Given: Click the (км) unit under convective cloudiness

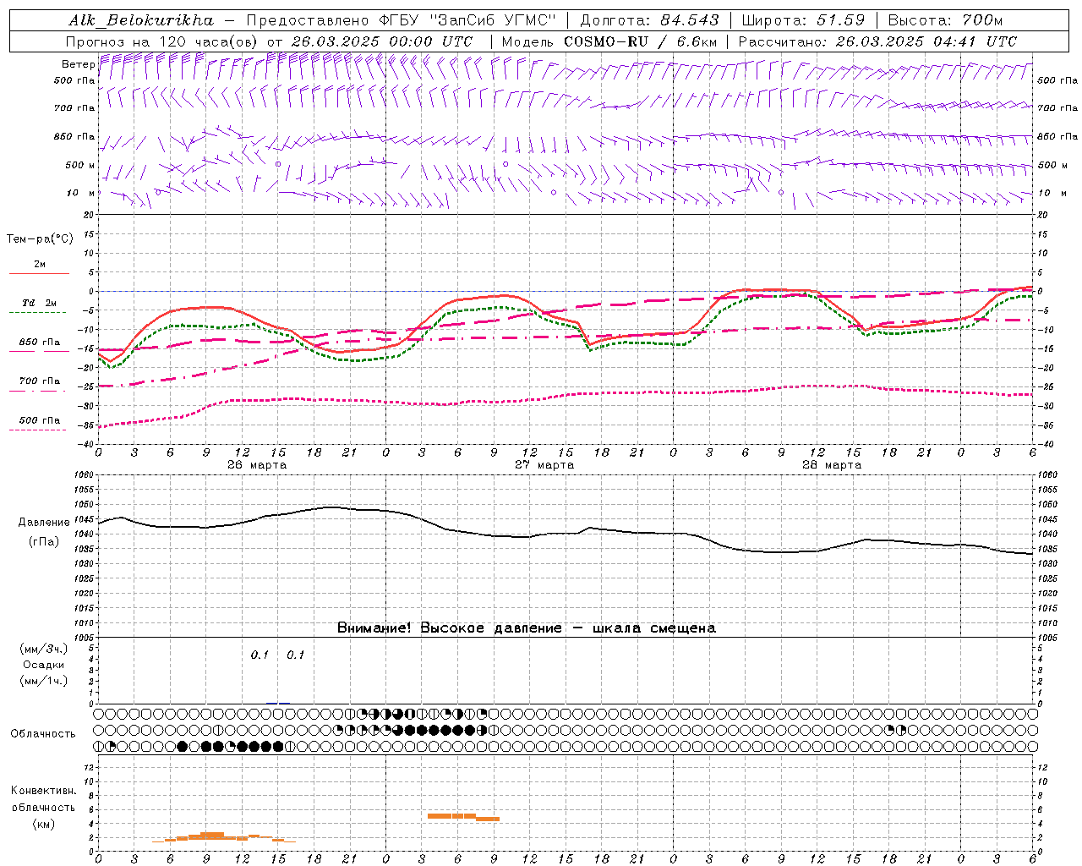Looking at the screenshot, I should click(x=43, y=823).
